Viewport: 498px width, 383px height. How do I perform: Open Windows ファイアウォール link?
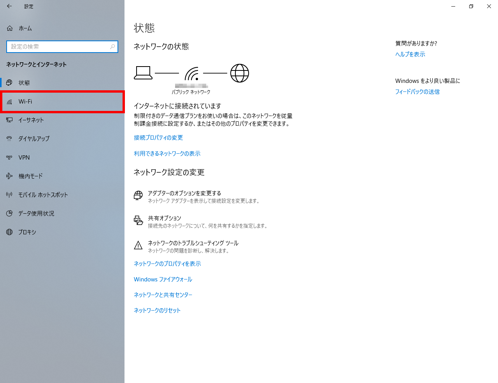point(163,279)
